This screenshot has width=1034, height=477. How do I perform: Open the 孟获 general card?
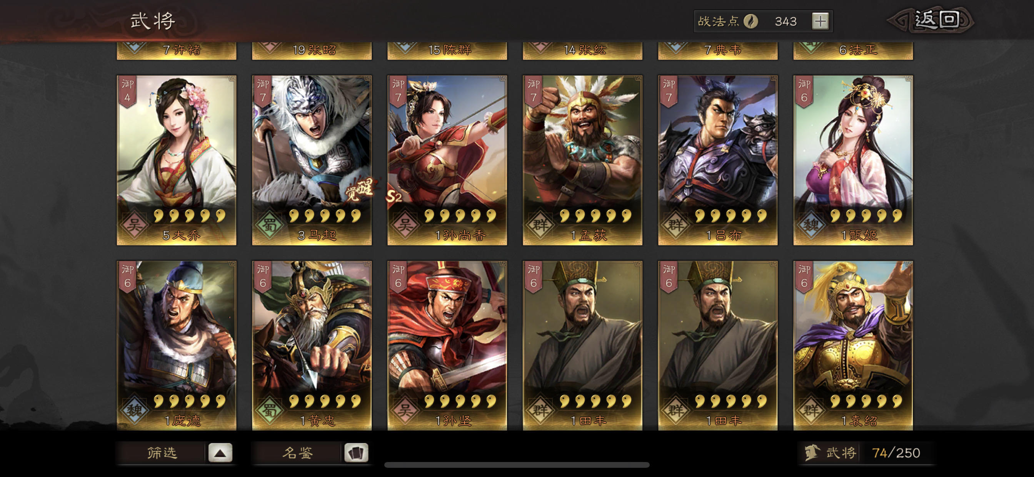click(582, 160)
